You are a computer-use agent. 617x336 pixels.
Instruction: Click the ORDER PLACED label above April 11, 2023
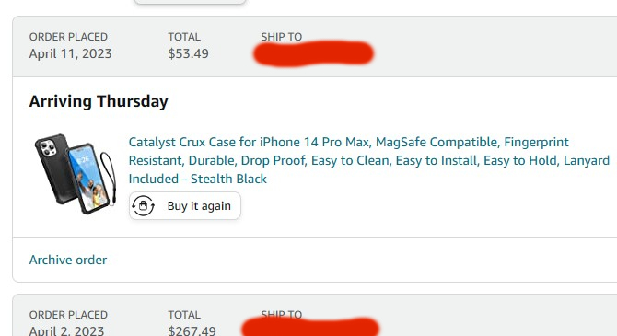[x=68, y=37]
